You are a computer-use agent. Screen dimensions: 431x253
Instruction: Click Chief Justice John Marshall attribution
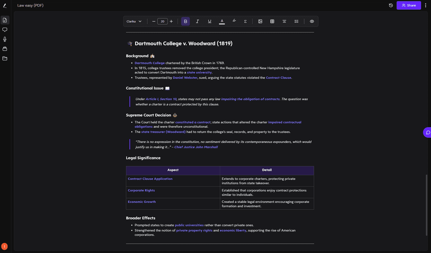pos(196,147)
